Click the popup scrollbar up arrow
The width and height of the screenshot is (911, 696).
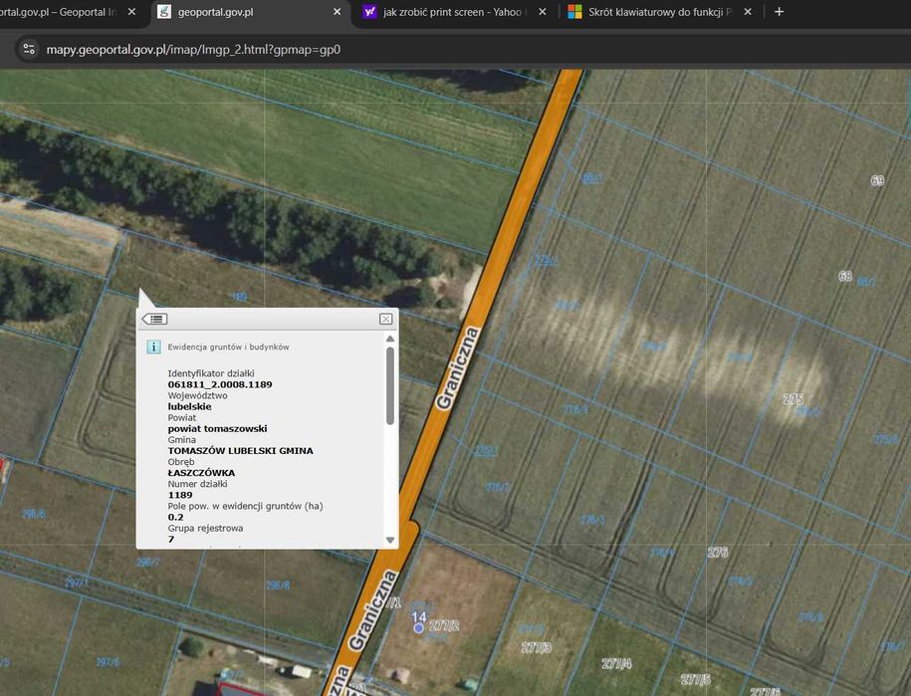click(x=390, y=339)
